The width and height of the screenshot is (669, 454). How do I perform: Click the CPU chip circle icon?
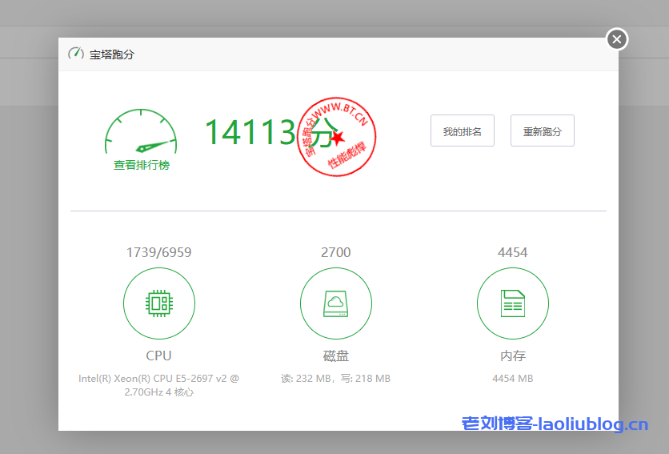[159, 303]
